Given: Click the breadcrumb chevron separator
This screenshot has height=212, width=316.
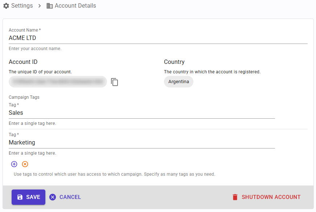Looking at the screenshot, I should (x=39, y=5).
